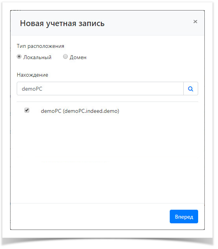Select the Локальный radio button
The height and width of the screenshot is (249, 218).
(x=19, y=57)
